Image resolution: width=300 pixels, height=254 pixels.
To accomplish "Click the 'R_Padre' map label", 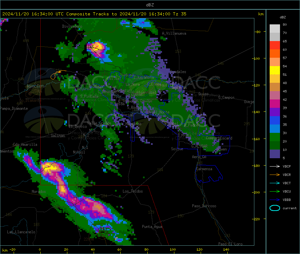I will [x=191, y=125].
